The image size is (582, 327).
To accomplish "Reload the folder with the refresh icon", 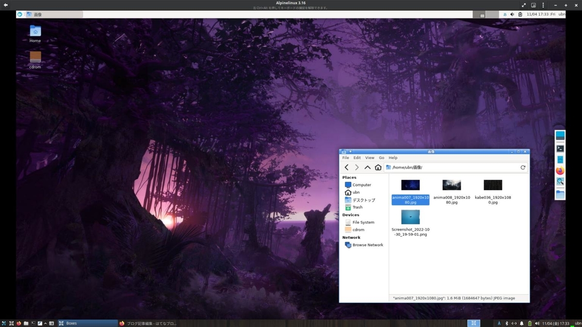I will (x=523, y=167).
